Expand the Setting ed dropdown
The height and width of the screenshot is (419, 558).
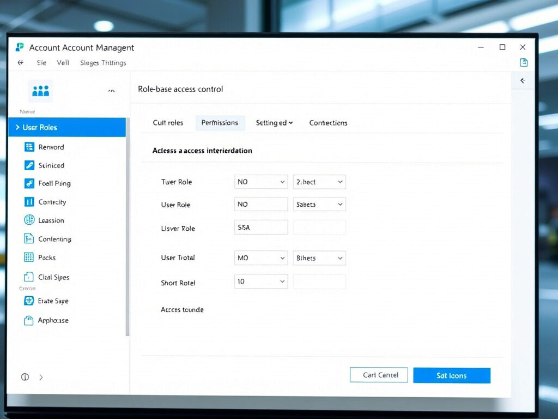(x=274, y=123)
